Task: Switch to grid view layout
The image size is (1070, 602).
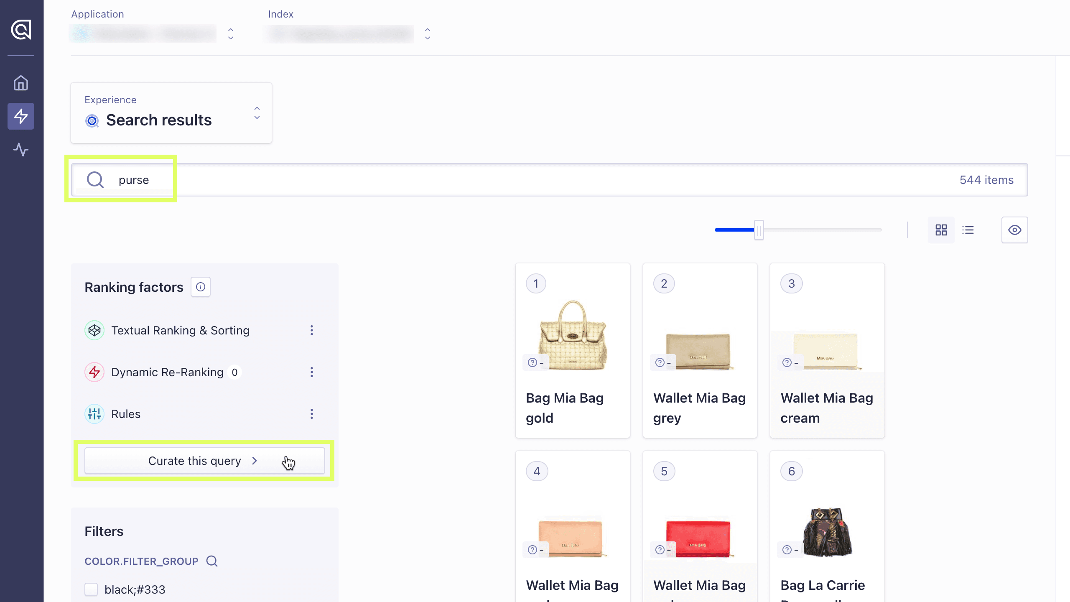Action: [x=941, y=230]
